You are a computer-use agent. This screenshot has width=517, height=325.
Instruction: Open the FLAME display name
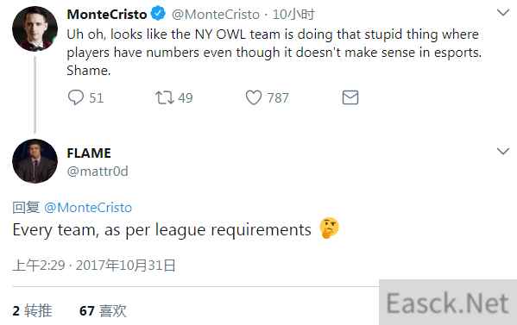coord(89,153)
